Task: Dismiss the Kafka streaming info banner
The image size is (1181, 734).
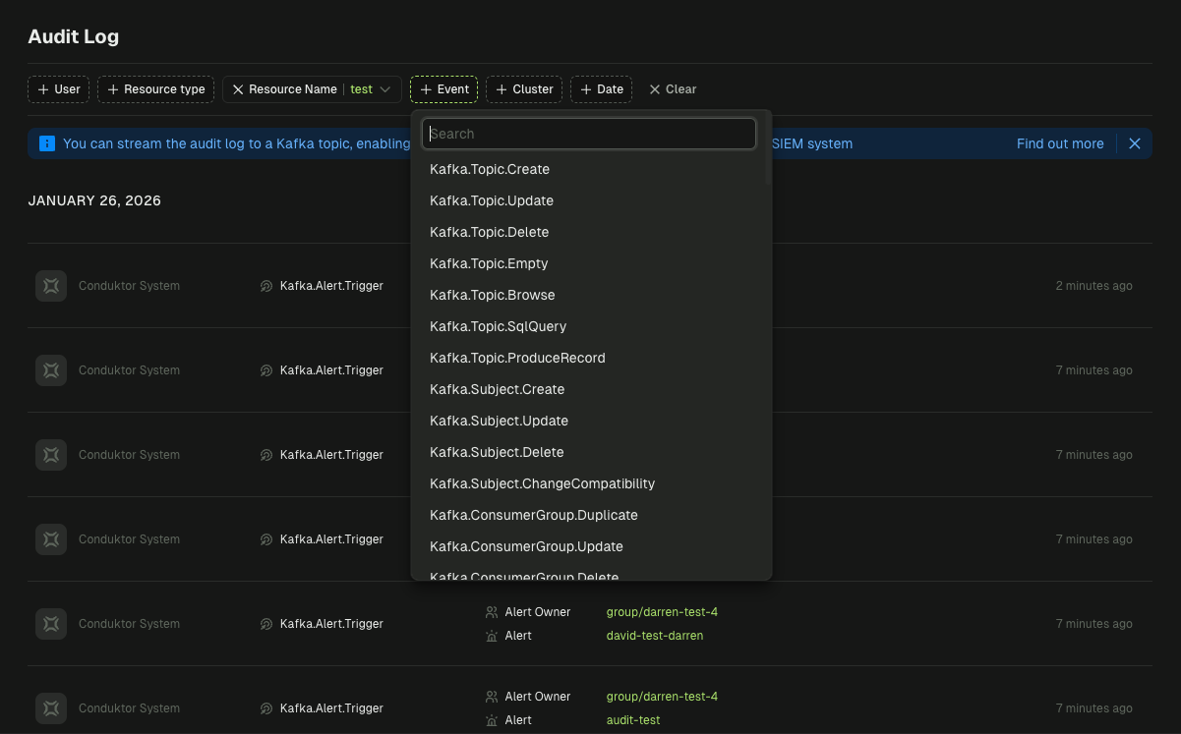Action: coord(1134,143)
